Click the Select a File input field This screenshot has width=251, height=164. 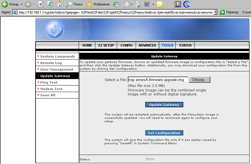(157, 80)
